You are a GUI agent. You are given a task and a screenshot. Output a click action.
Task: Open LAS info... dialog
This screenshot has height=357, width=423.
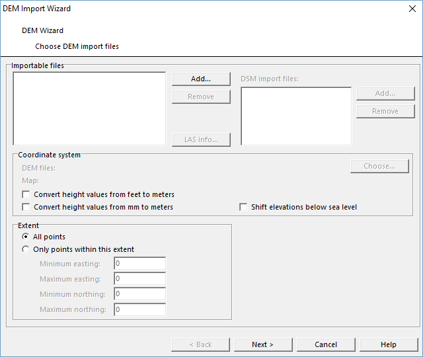(x=201, y=139)
